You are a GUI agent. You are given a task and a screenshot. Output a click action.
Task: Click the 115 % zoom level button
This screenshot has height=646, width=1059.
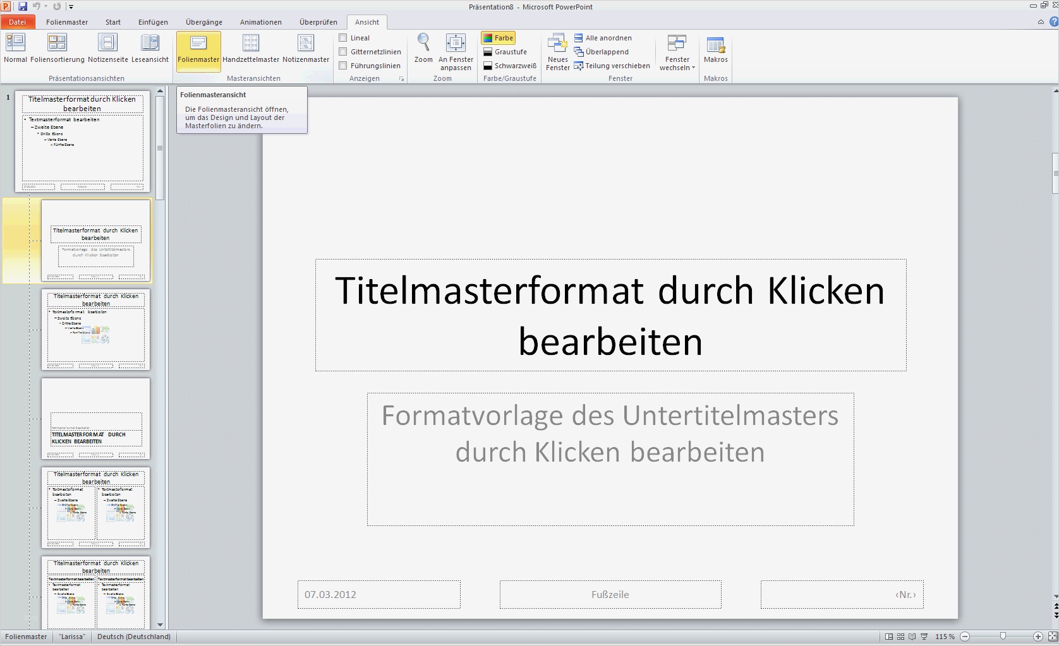(945, 637)
